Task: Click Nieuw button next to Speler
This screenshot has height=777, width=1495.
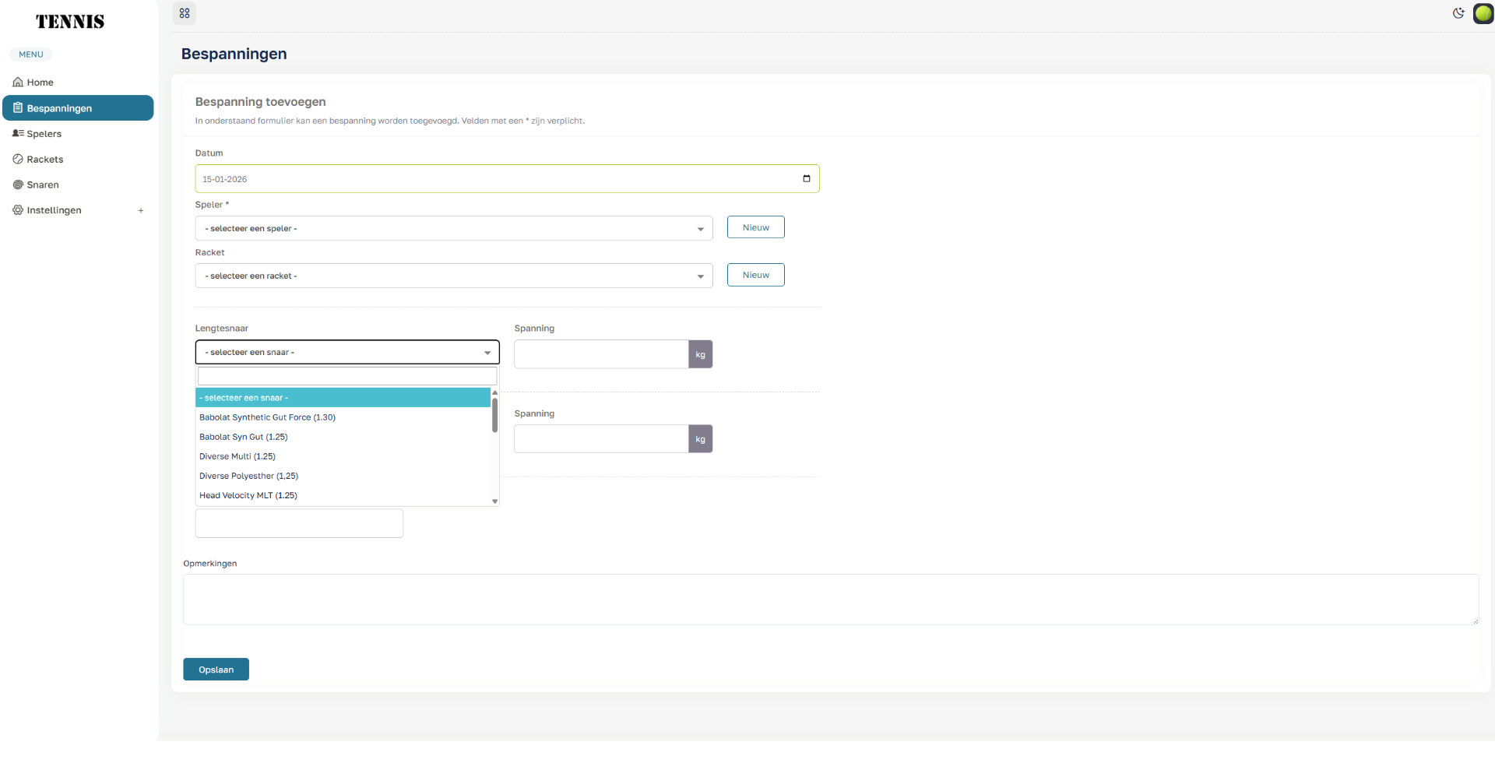Action: point(755,227)
